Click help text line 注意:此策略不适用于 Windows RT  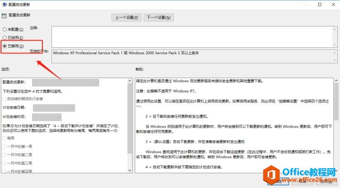pos(166,91)
